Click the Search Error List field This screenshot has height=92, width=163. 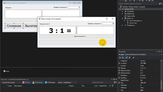coord(102,82)
